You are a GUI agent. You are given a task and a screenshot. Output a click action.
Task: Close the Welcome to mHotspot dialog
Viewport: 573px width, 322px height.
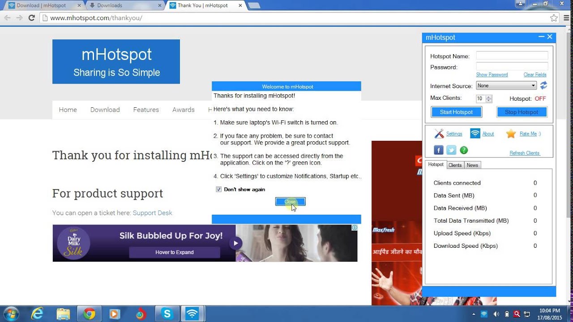pyautogui.click(x=290, y=202)
